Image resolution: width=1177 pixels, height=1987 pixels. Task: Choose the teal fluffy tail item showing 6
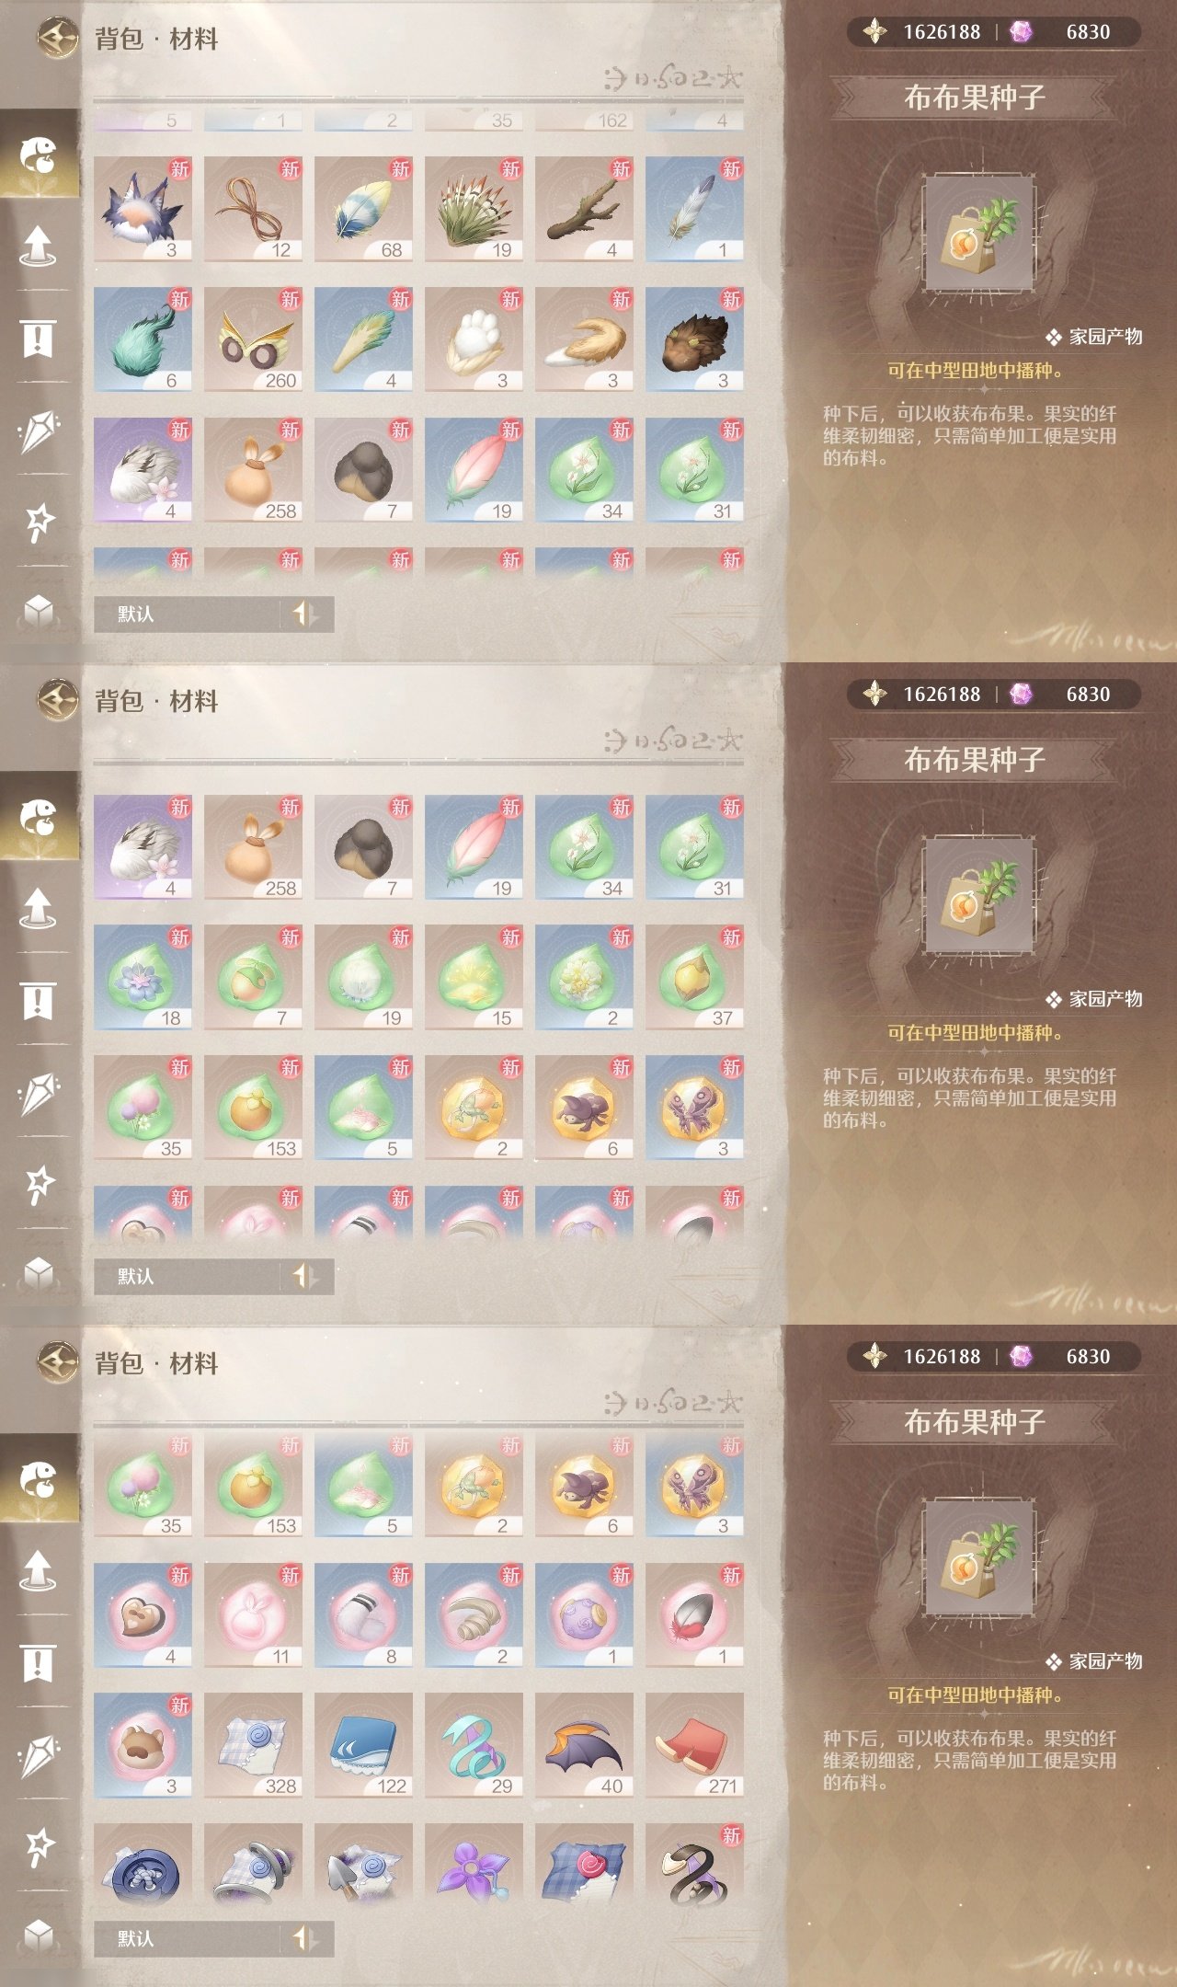point(143,339)
